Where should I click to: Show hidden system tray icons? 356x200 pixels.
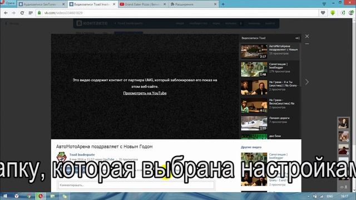(x=308, y=196)
